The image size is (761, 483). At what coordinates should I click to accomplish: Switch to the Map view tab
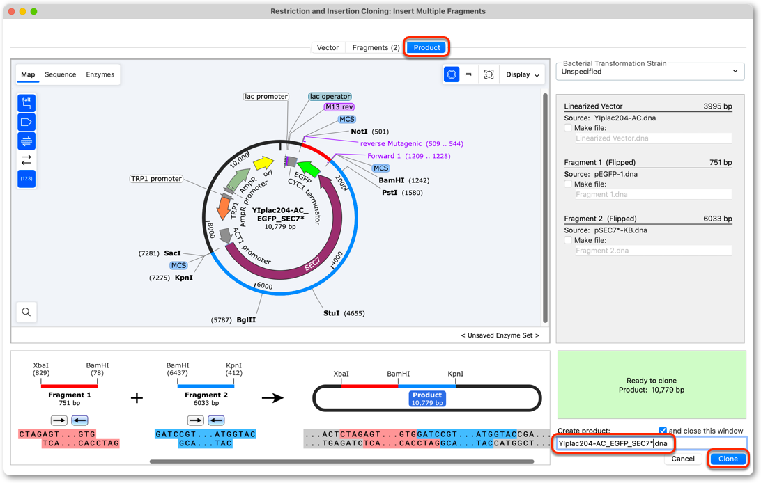28,74
